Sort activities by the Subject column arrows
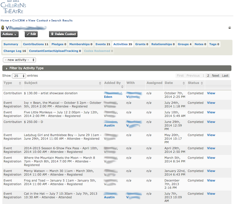 pos(100,83)
